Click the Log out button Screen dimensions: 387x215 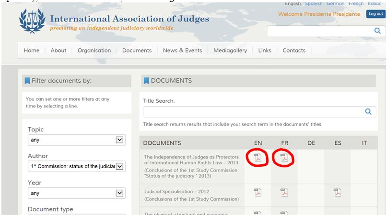coord(375,14)
